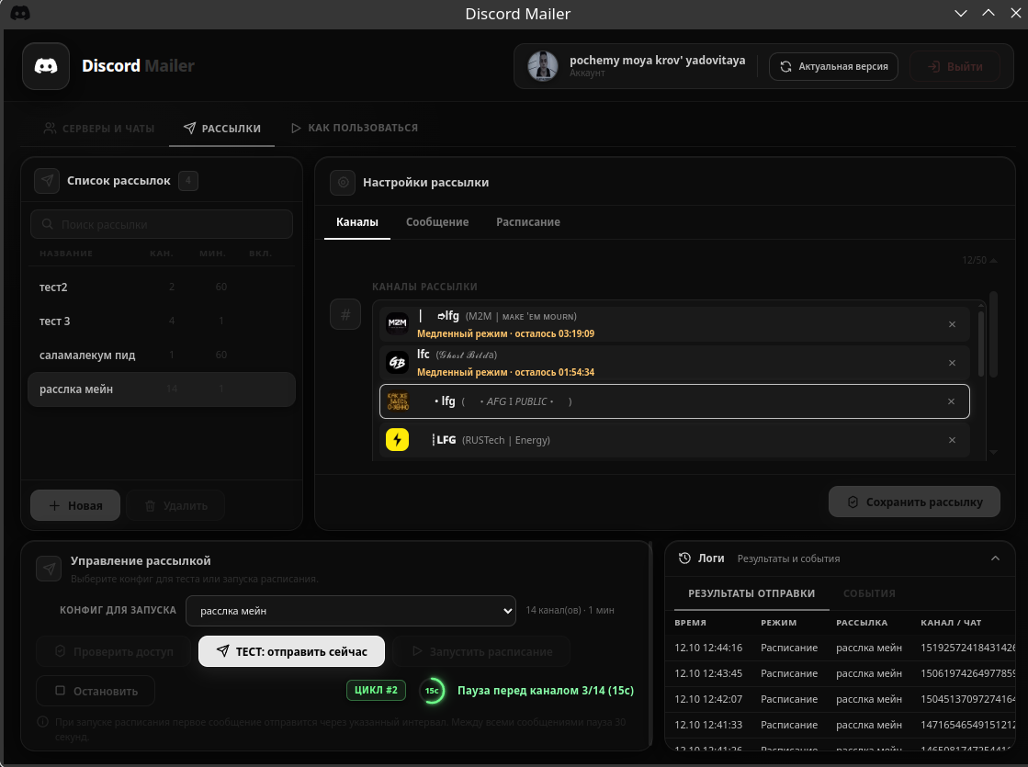Image resolution: width=1028 pixels, height=767 pixels.
Task: Click the ЦИКЛ #2 badge
Action: click(x=376, y=691)
